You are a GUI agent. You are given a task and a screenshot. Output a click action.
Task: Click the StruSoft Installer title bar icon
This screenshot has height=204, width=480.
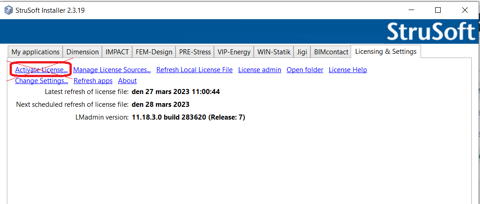click(9, 10)
